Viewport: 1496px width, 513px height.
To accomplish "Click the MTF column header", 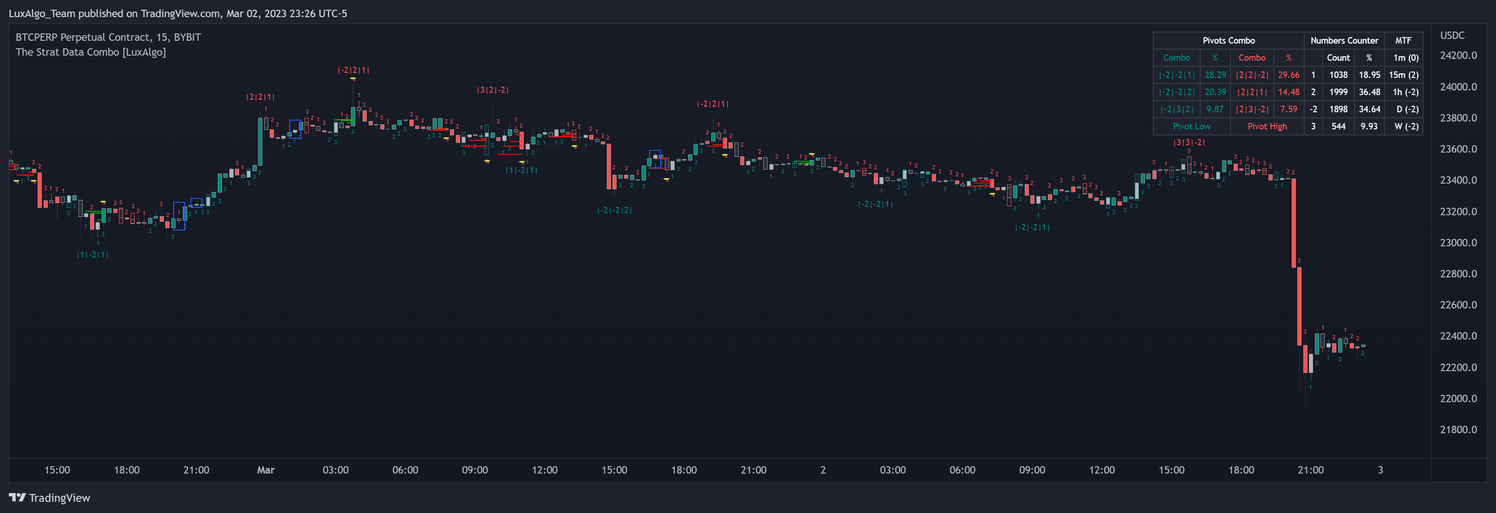I will (1403, 41).
